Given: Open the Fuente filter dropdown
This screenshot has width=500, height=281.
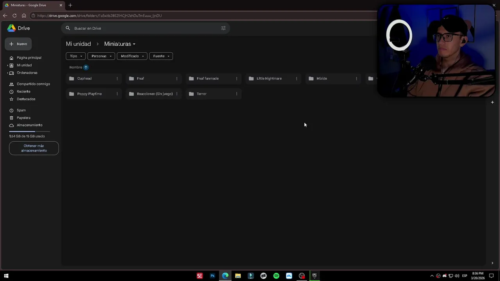Looking at the screenshot, I should coord(161,56).
